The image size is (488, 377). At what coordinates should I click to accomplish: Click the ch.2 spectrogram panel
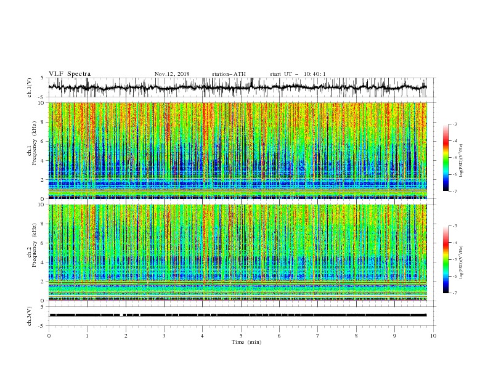pos(237,253)
